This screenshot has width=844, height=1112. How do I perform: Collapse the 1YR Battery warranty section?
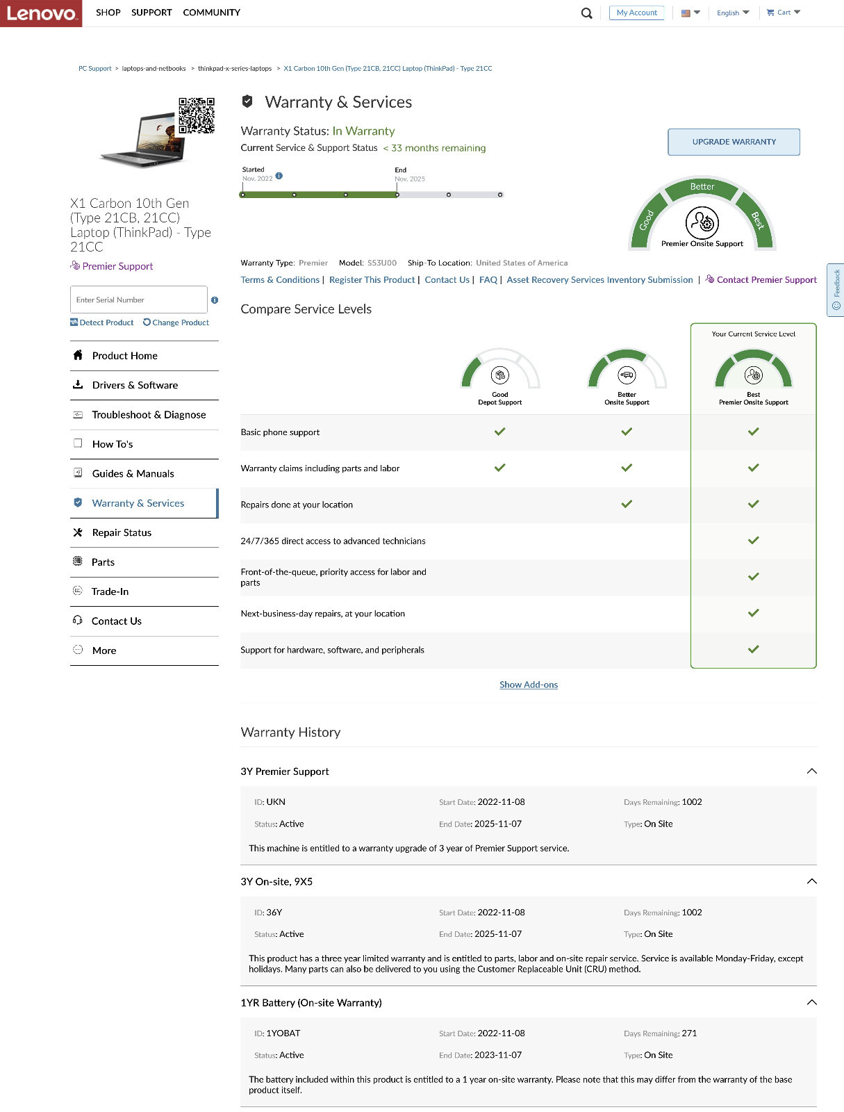click(x=811, y=1002)
